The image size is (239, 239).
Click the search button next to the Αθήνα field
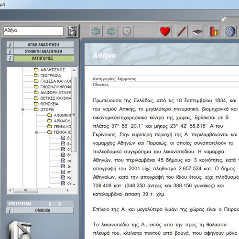(x=73, y=31)
